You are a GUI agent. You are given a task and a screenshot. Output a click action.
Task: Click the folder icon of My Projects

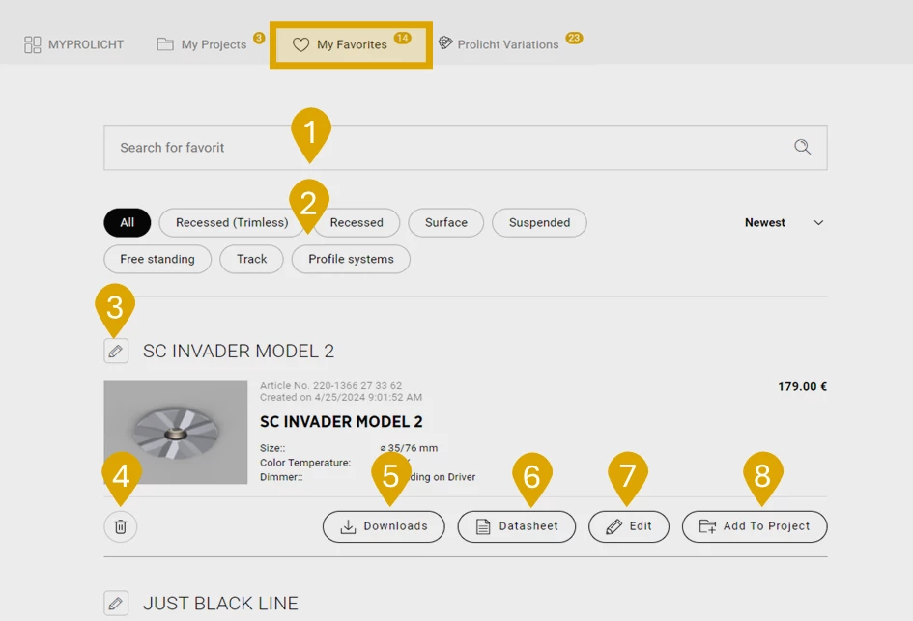coord(165,44)
